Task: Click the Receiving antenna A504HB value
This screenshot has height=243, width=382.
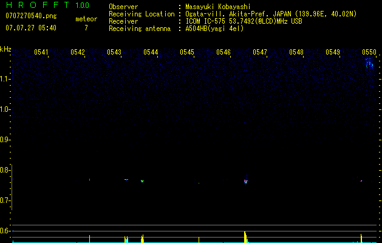Action: (214, 29)
